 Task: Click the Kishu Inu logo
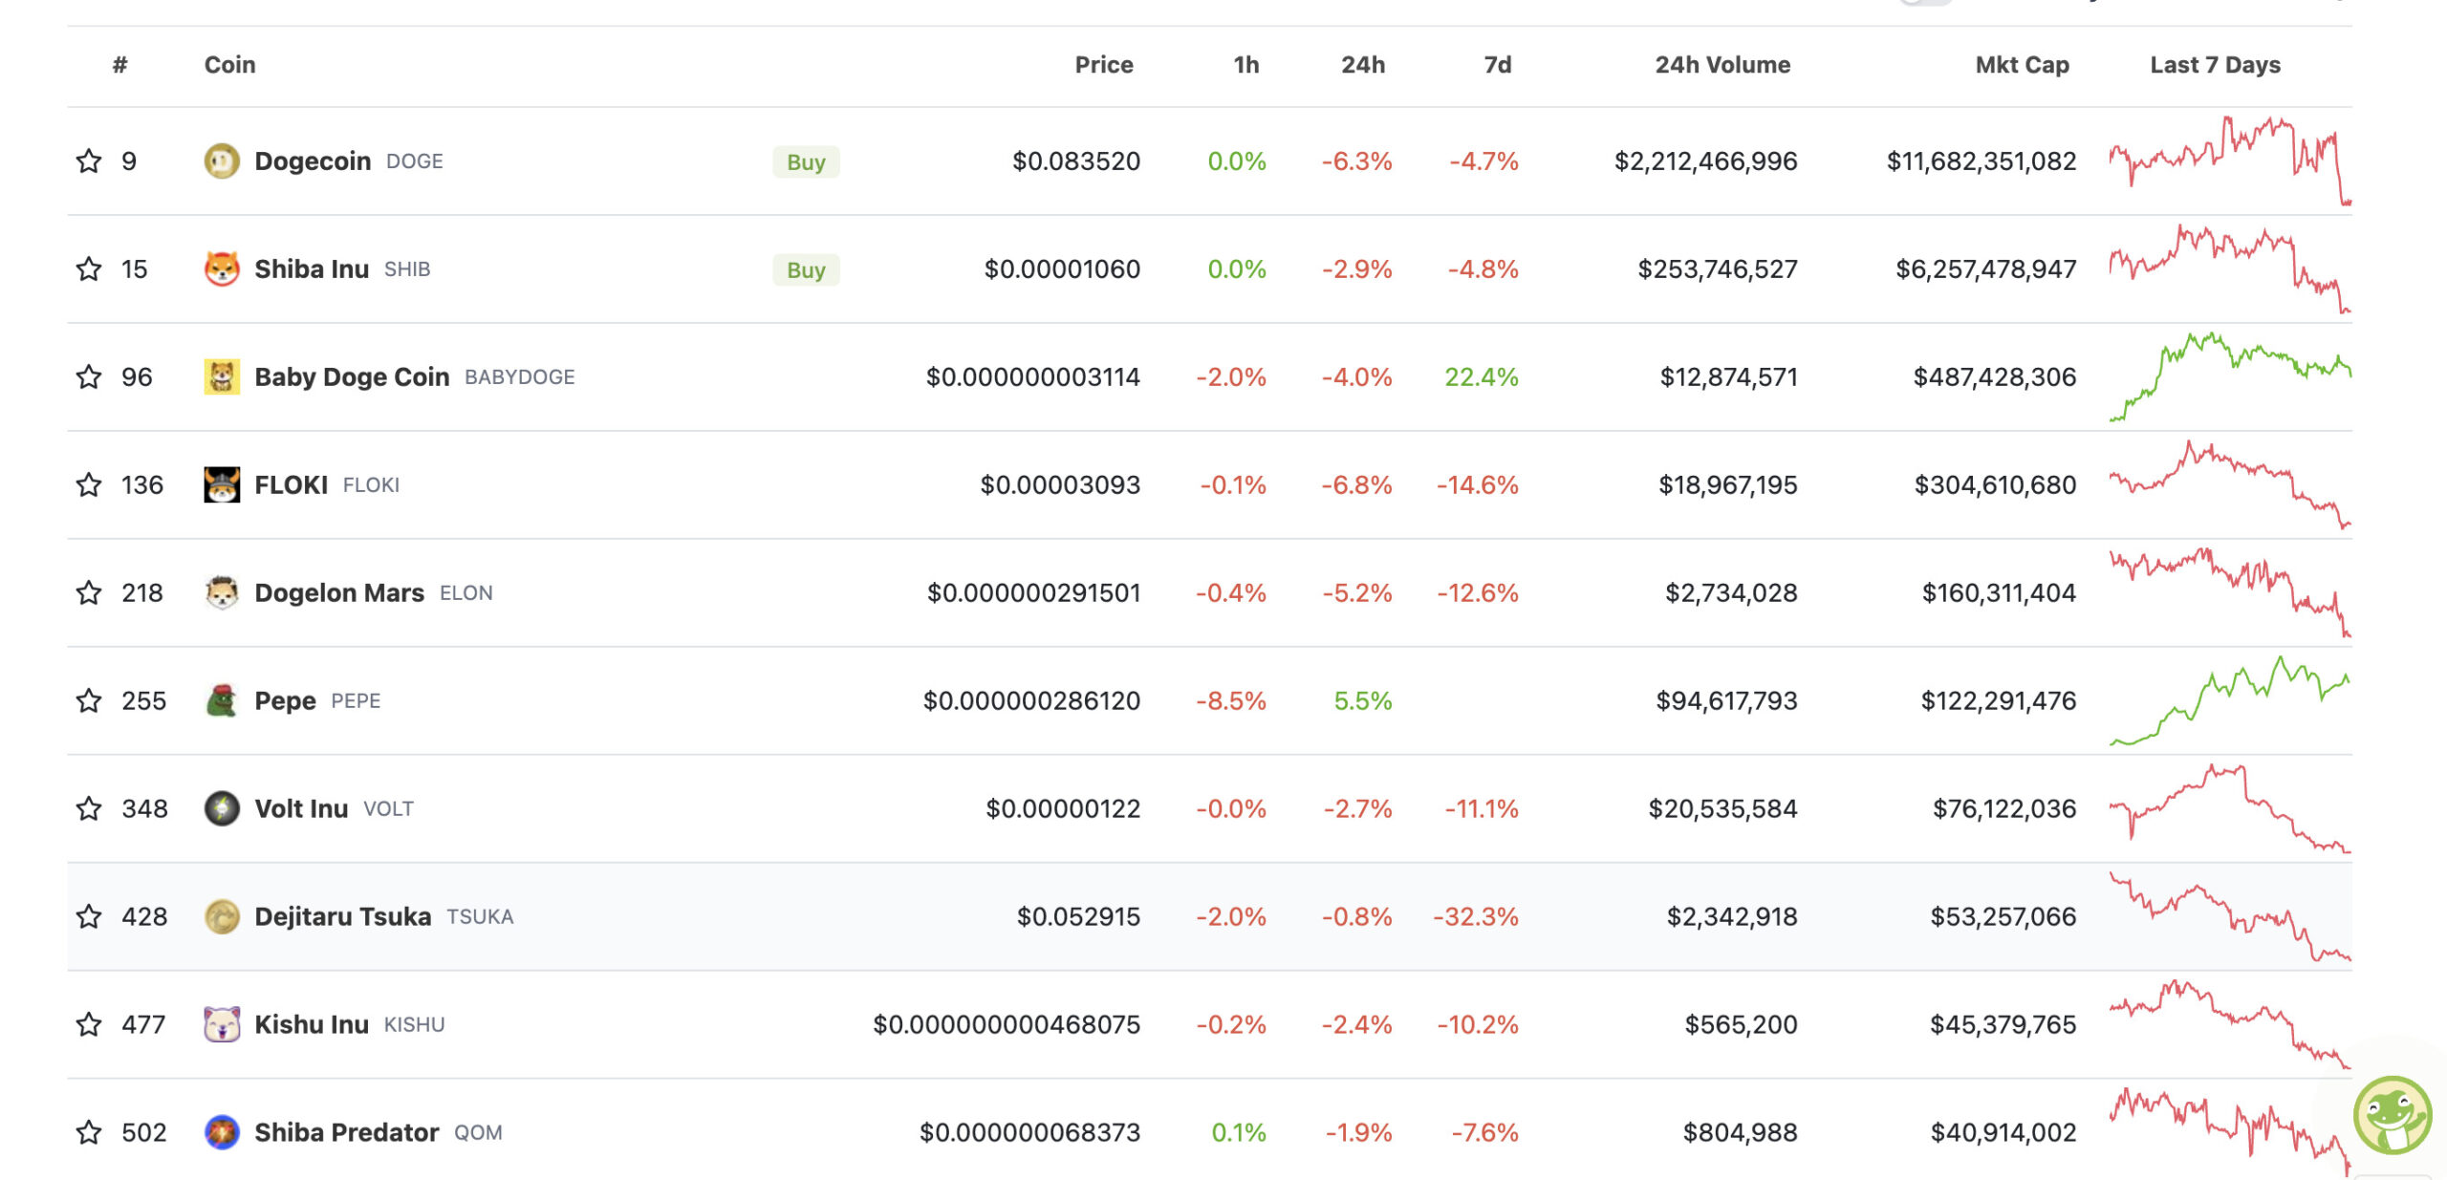222,1024
